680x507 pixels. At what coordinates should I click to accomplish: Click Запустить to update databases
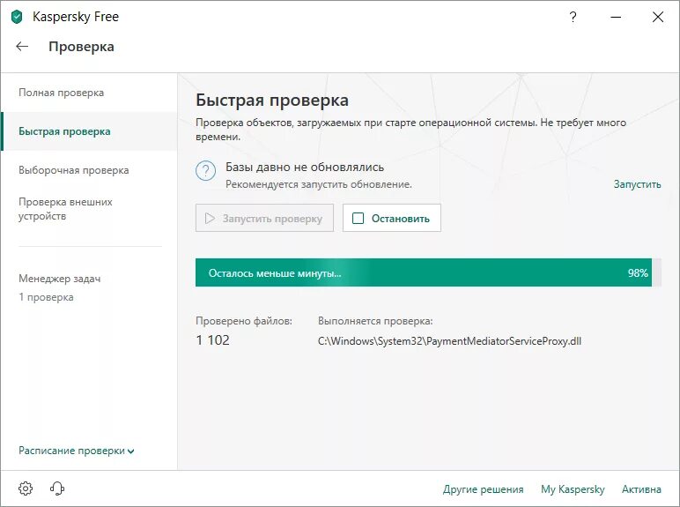[x=637, y=184]
